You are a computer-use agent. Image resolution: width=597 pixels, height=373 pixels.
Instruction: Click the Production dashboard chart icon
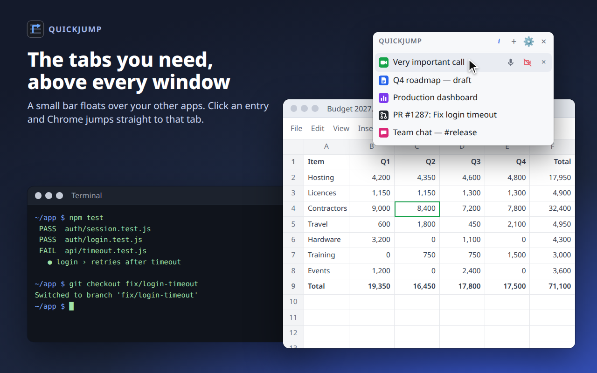click(383, 97)
